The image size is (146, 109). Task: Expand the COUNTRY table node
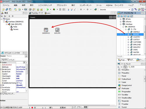[x=128, y=37]
